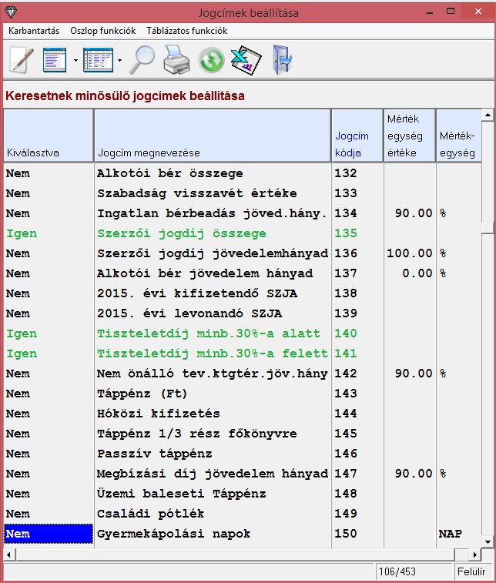Screen dimensions: 496x583
Task: Click the single-record form view icon
Action: [55, 59]
